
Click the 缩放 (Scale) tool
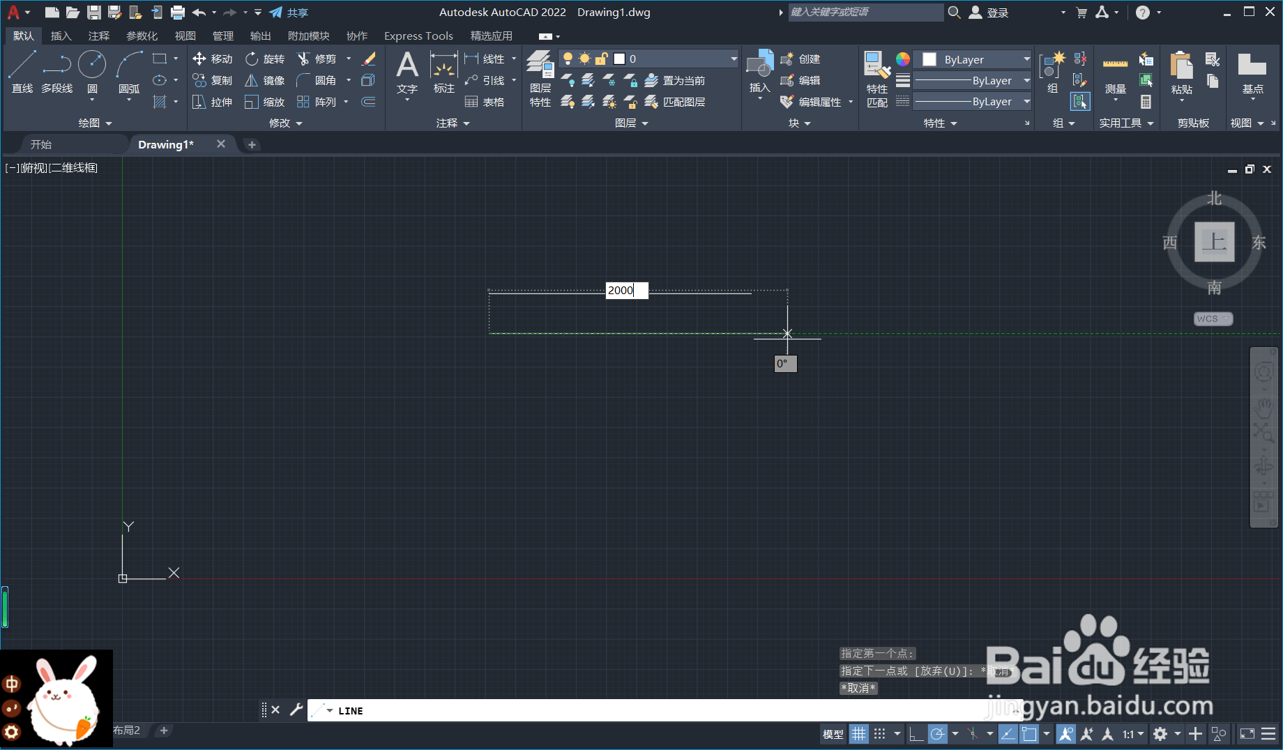265,102
